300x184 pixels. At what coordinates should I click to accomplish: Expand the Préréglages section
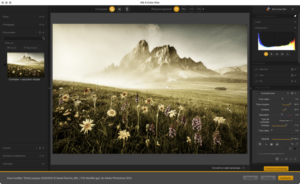43,25
